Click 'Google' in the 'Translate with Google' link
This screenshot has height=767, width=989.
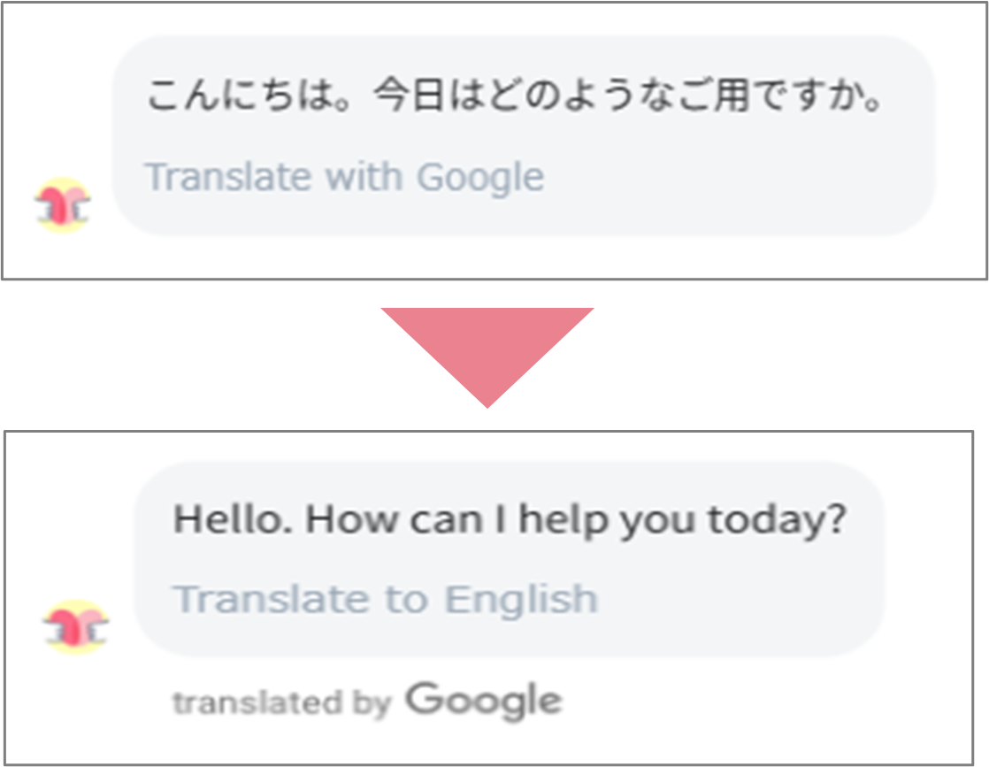[x=480, y=177]
